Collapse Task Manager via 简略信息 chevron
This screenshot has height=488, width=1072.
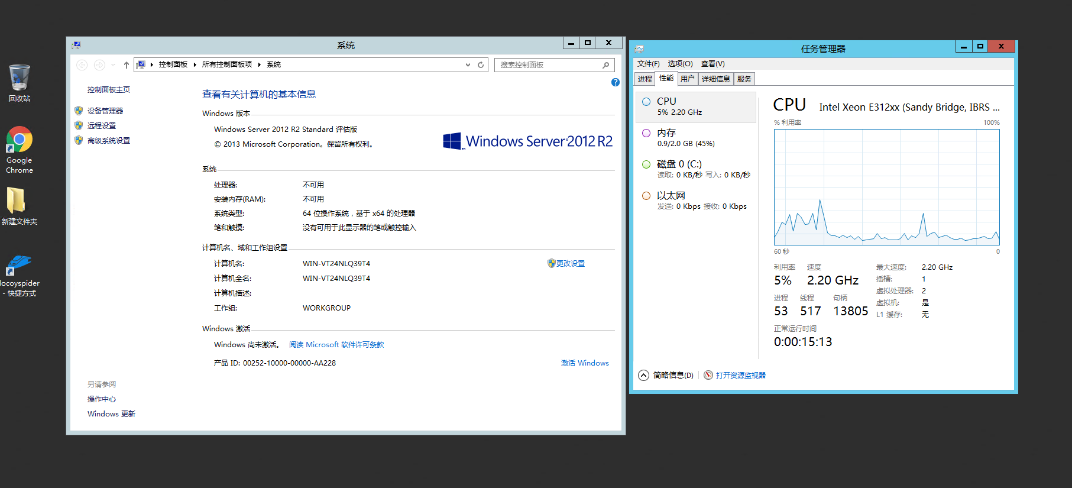point(643,375)
